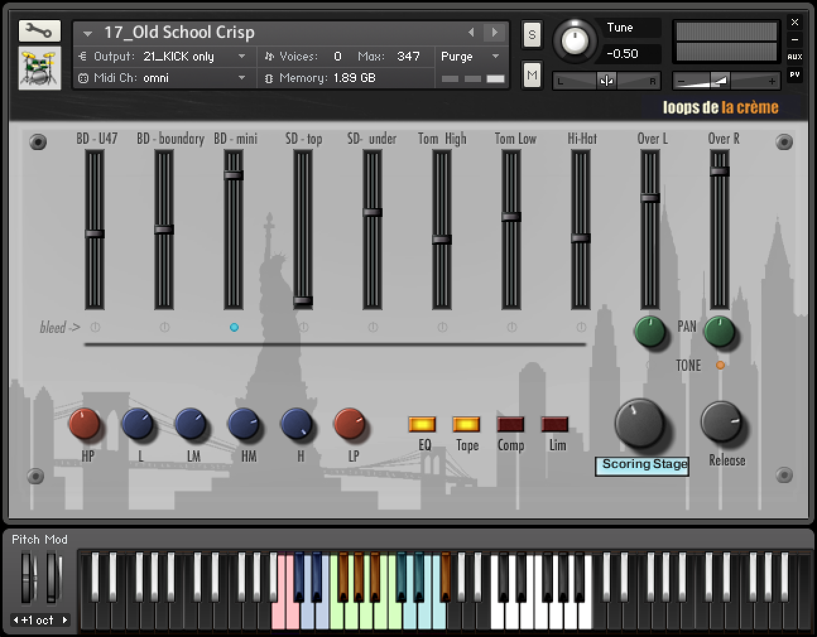The width and height of the screenshot is (817, 637).
Task: Open the Scoring Stage reverb selector
Action: click(x=641, y=465)
